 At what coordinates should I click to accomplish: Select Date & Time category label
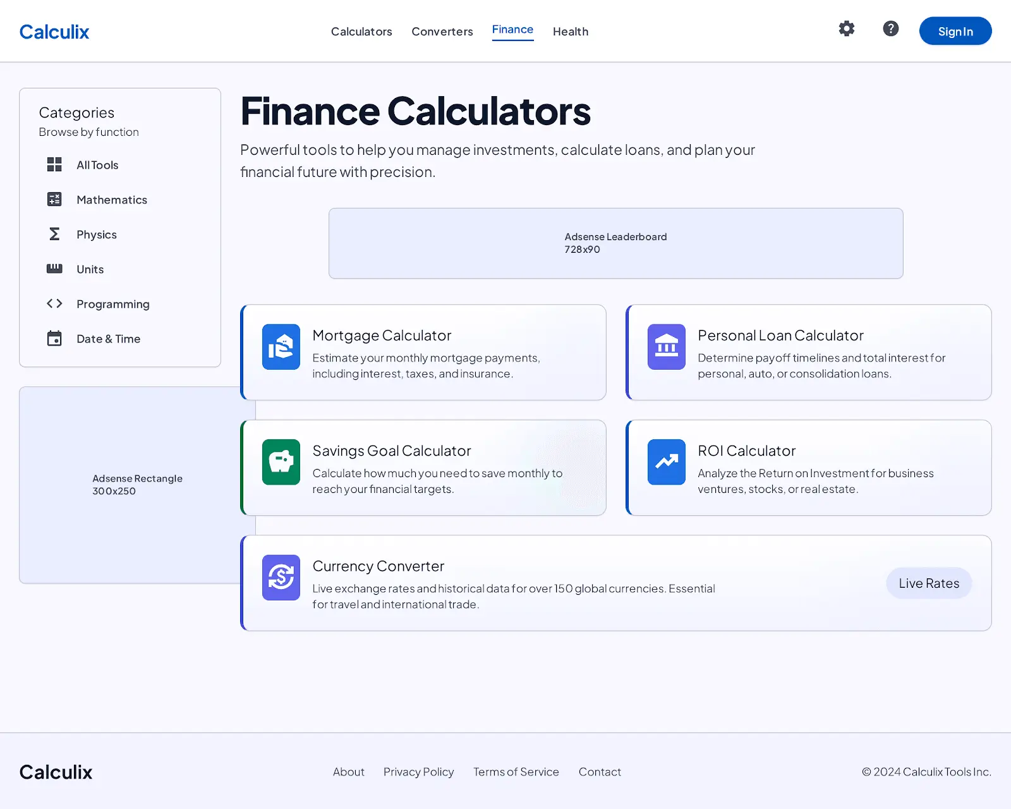tap(109, 339)
